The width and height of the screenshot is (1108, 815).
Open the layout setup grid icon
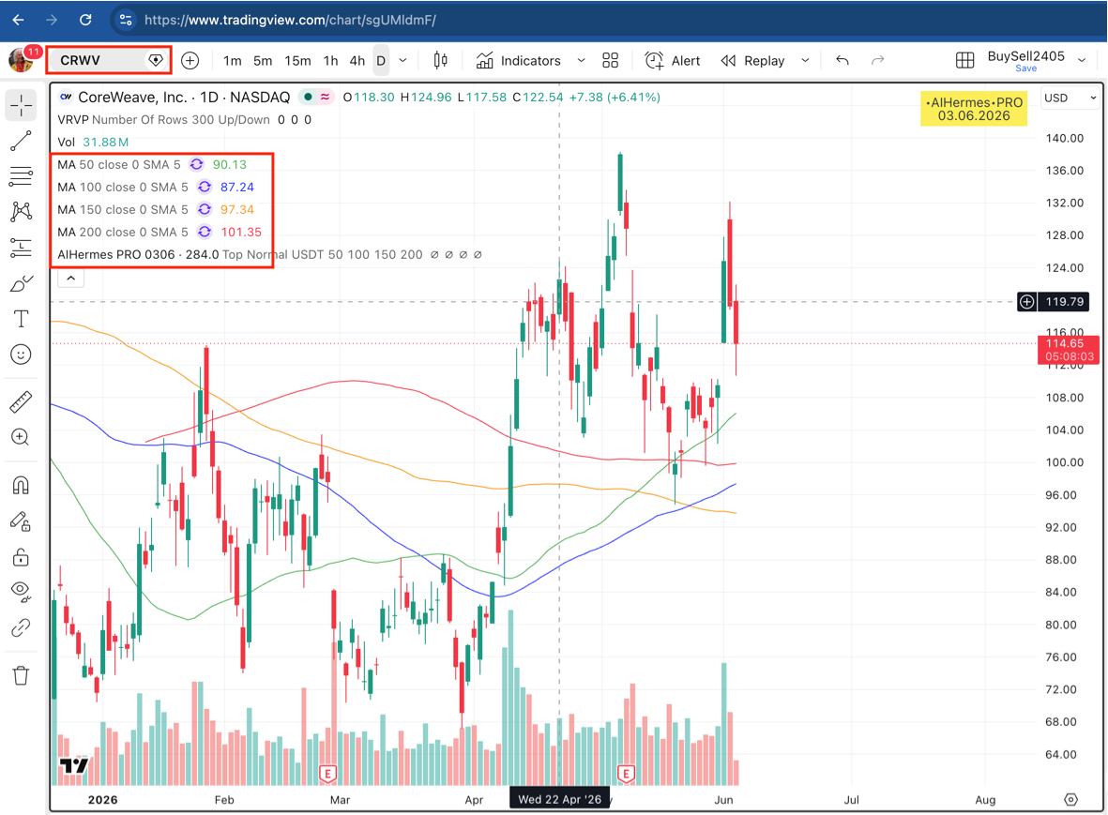tap(964, 61)
